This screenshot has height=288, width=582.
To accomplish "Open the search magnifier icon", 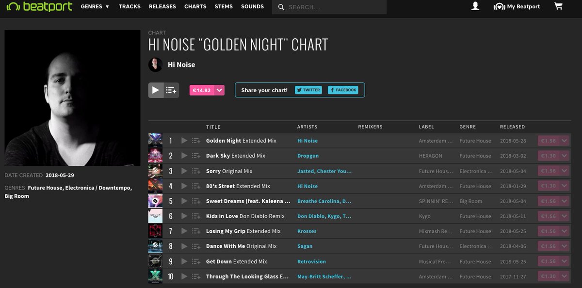I will (x=280, y=7).
